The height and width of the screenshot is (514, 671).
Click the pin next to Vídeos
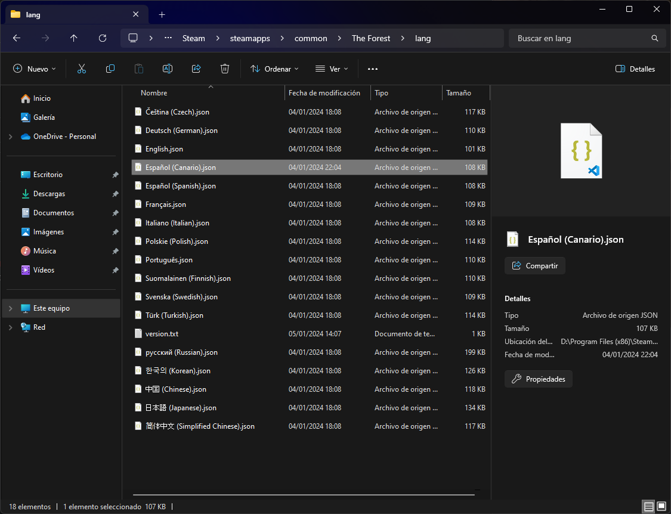point(115,270)
